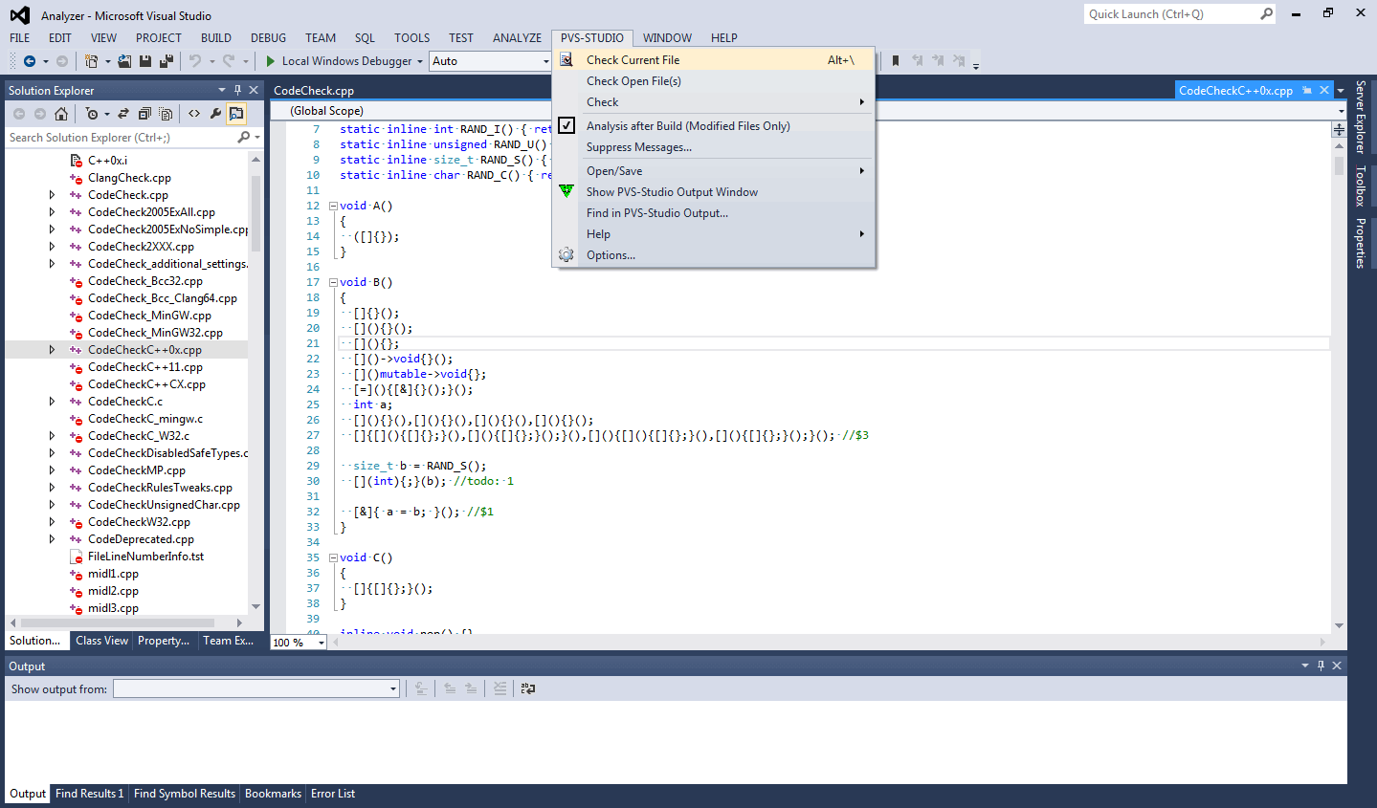
Task: Click the Navigate Backward arrow icon
Action: 30,61
